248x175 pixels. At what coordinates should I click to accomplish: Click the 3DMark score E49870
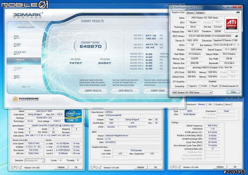click(90, 47)
